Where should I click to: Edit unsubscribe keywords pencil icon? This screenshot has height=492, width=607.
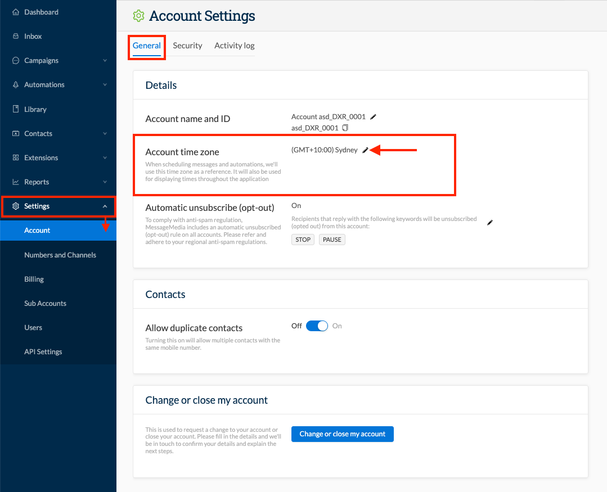[489, 223]
